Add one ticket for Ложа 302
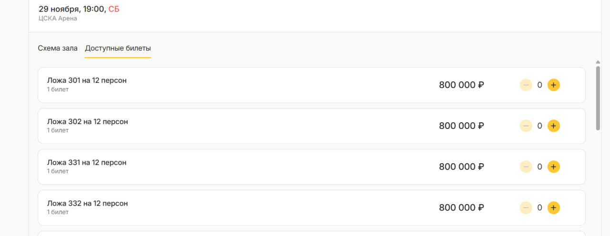 point(553,126)
